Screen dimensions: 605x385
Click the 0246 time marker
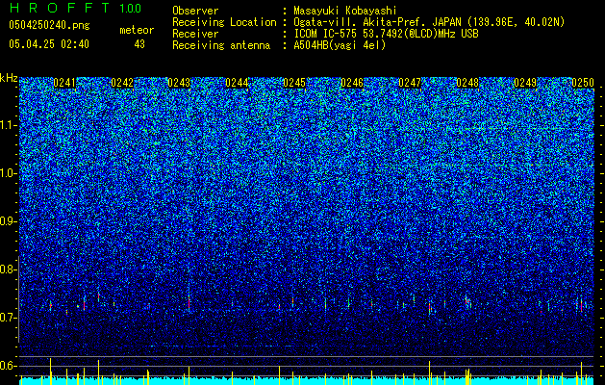tap(352, 83)
